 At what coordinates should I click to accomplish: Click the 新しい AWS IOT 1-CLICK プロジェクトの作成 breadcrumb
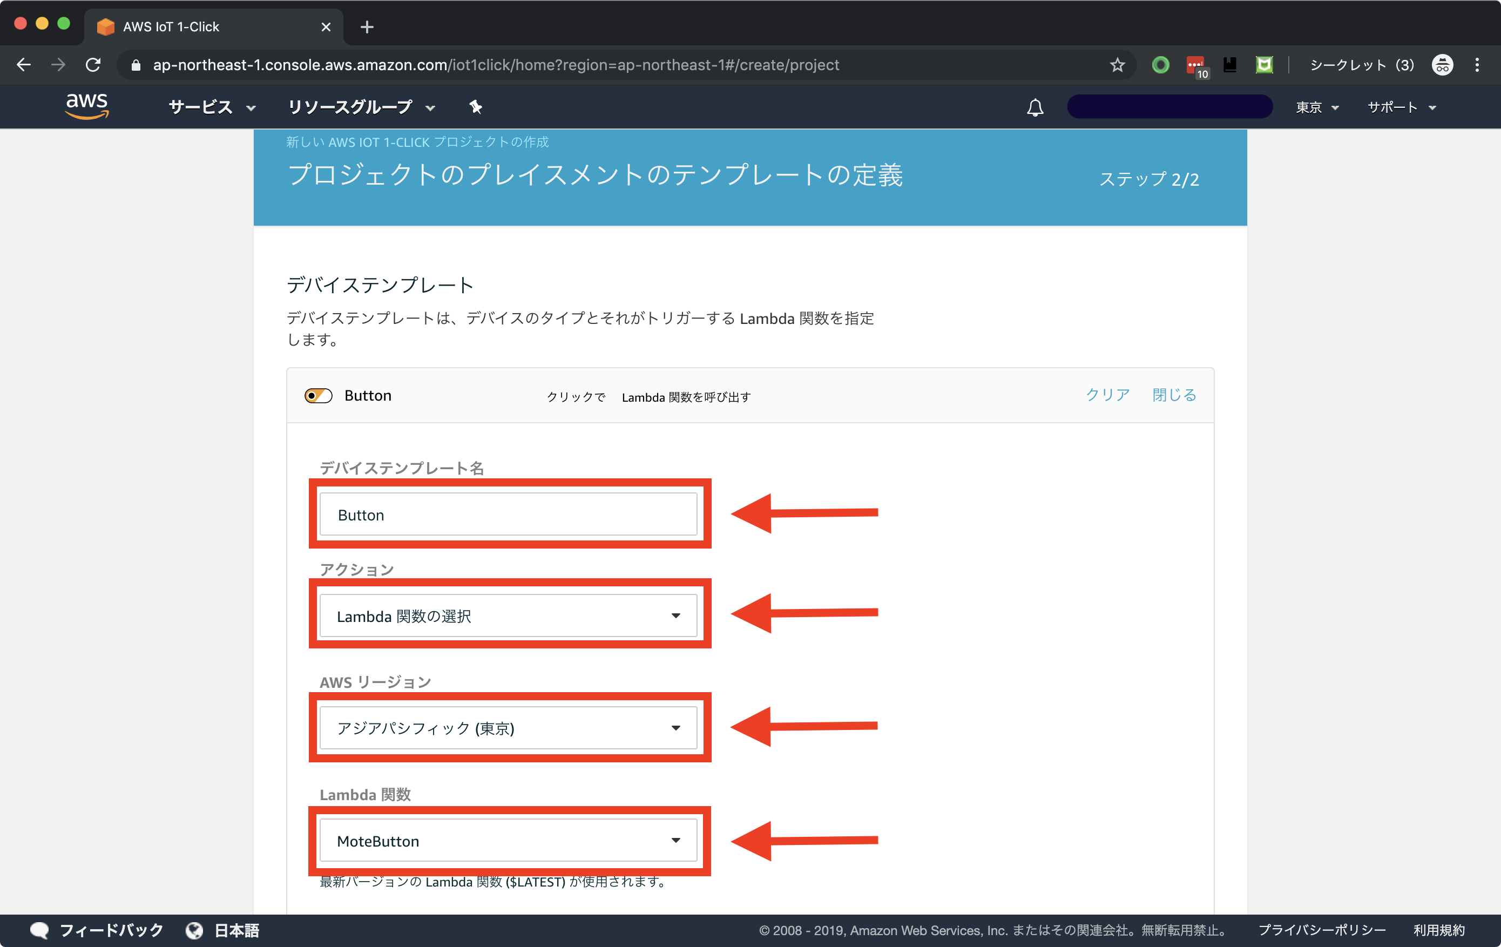point(417,142)
